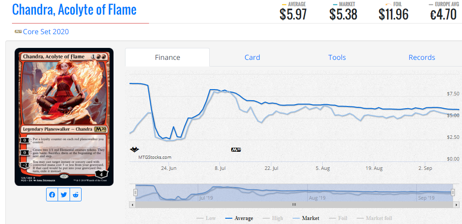
Task: Click the M20 set icon beside Core Set 2020
Action: tap(18, 31)
